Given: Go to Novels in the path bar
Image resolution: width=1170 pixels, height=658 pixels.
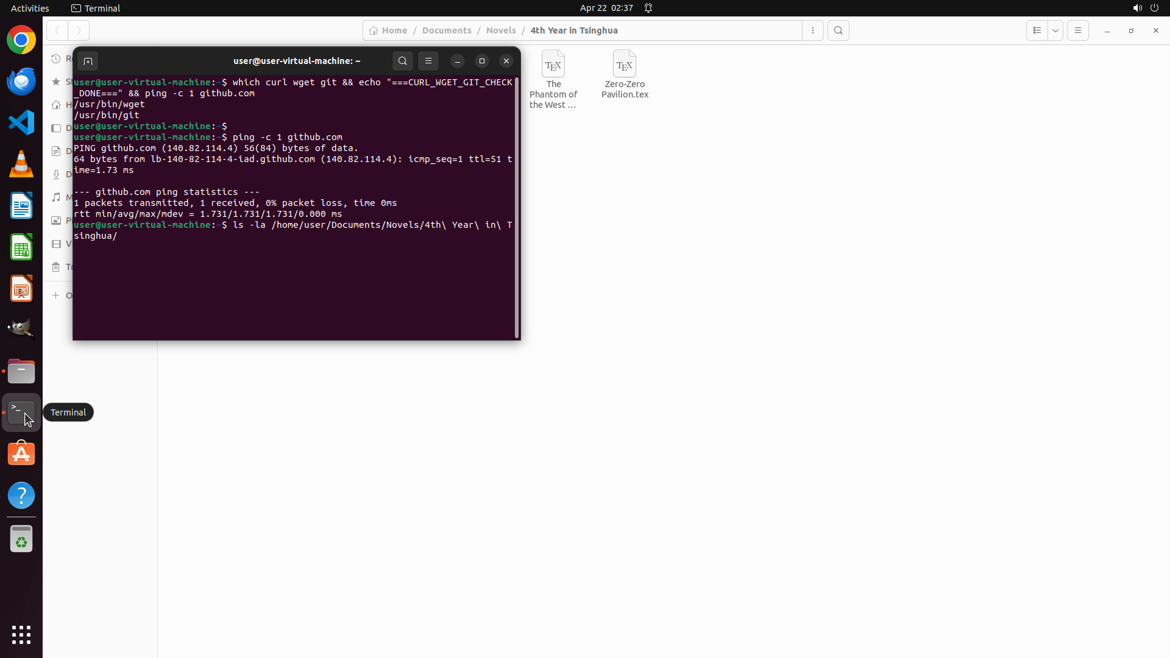Looking at the screenshot, I should [501, 30].
